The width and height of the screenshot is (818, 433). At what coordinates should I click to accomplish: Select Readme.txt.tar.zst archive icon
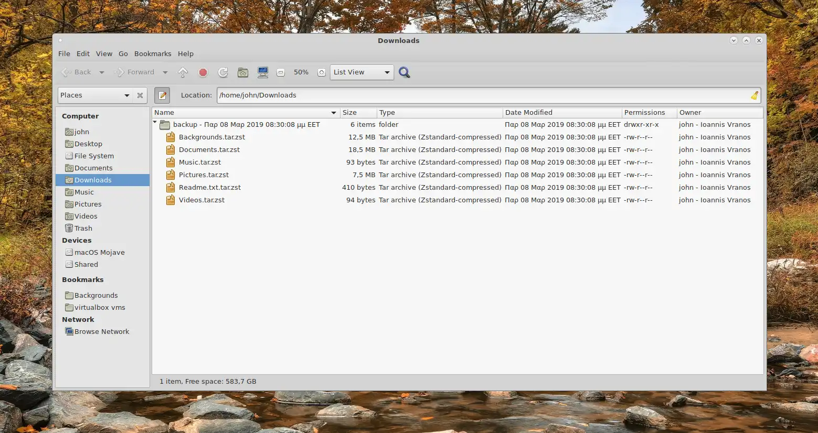[170, 188]
